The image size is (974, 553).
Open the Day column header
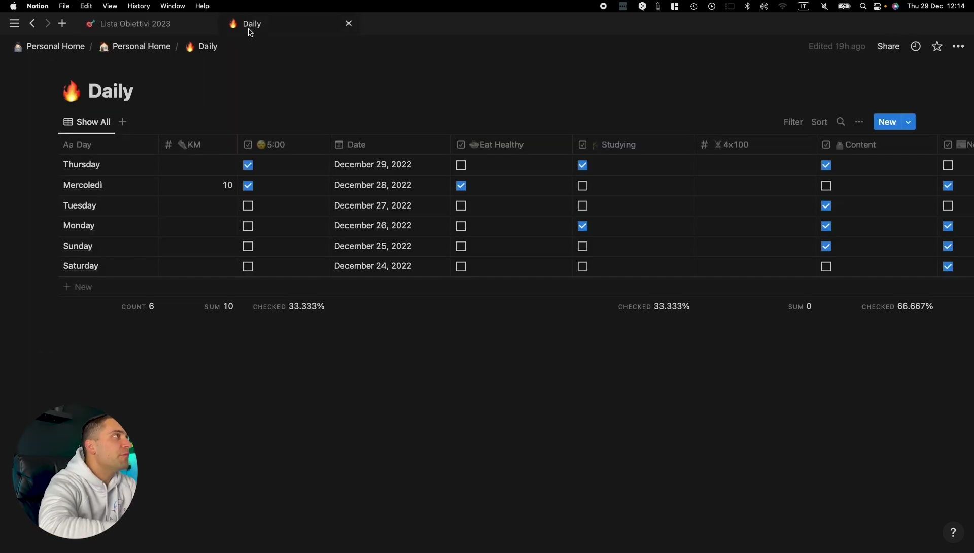click(108, 145)
